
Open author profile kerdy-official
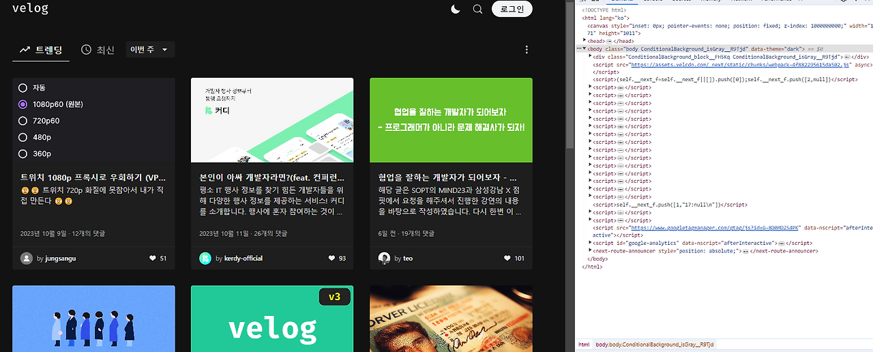point(243,259)
